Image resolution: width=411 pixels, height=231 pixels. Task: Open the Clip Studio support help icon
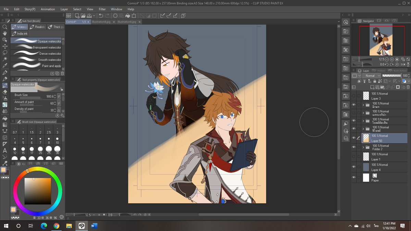click(183, 15)
